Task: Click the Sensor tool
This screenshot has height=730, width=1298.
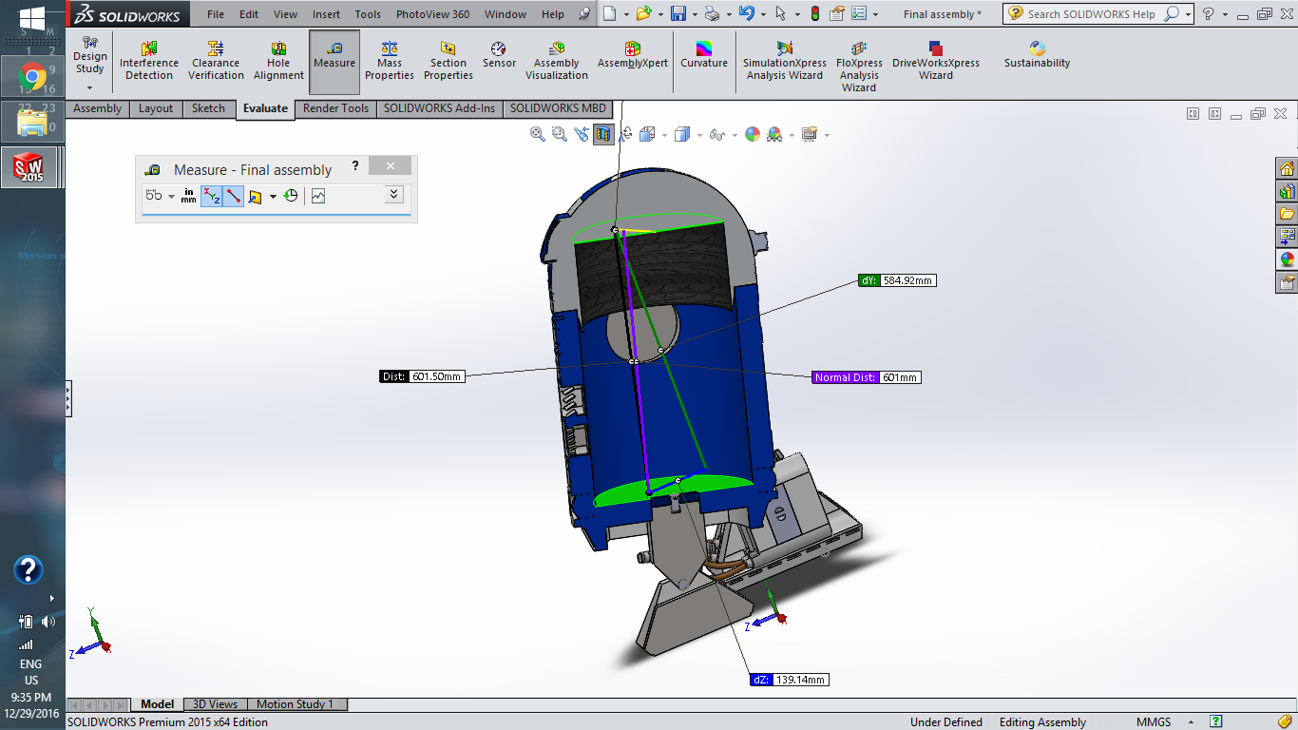Action: click(499, 56)
